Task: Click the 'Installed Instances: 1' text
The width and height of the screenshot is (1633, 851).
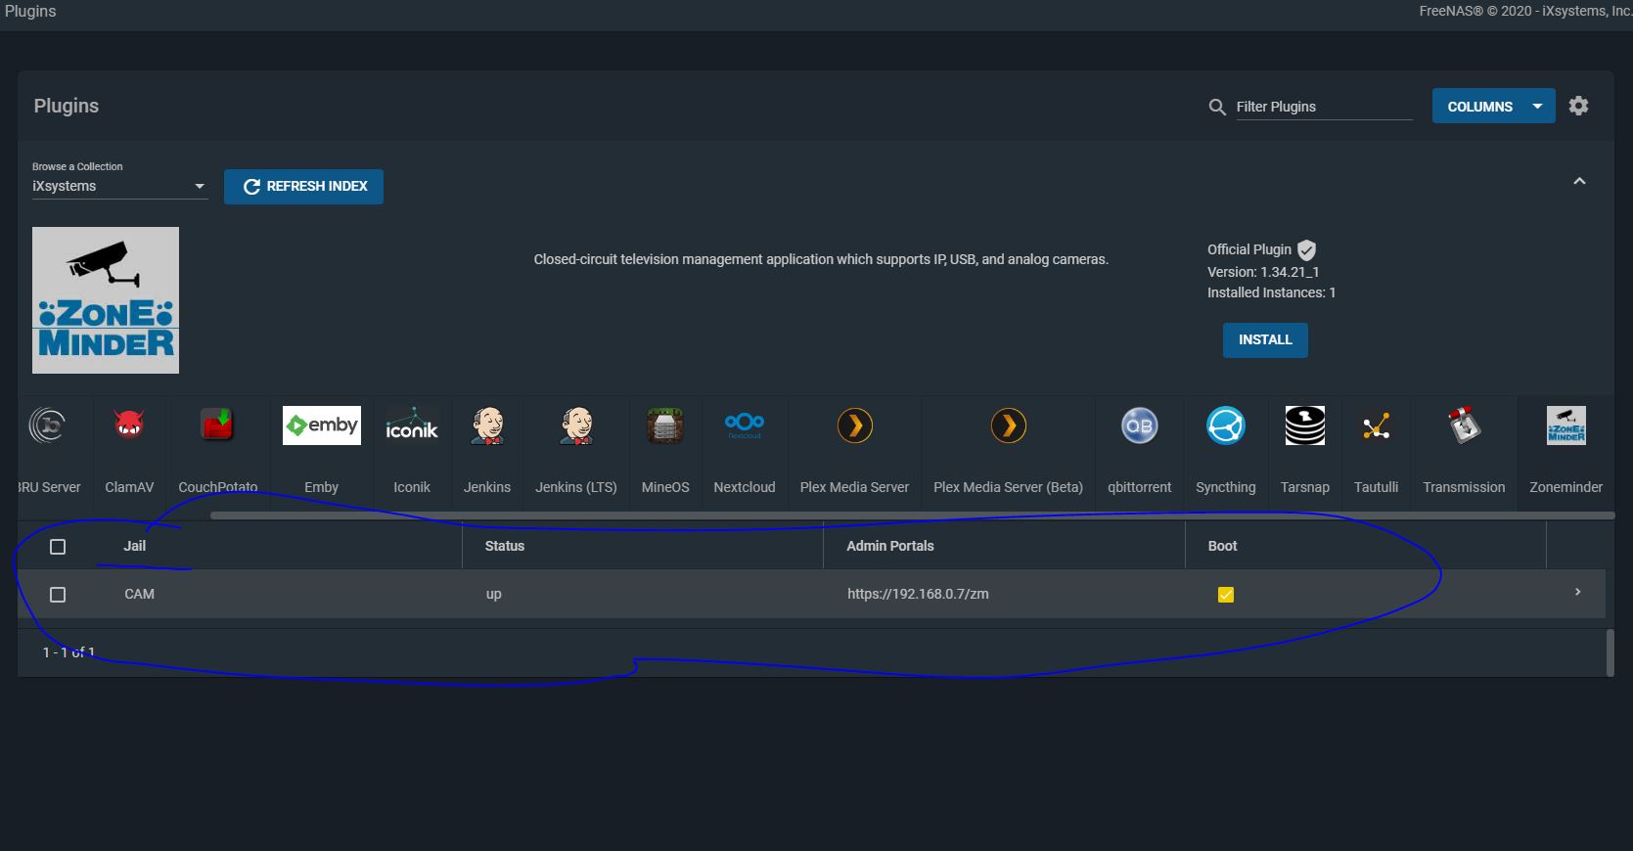Action: [x=1271, y=292]
